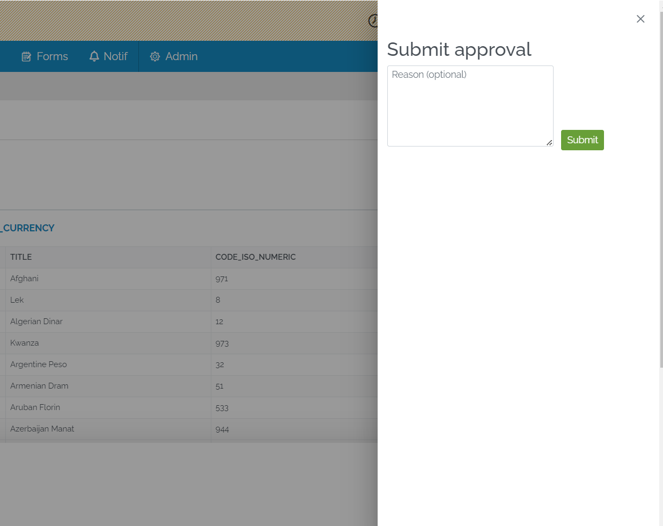Click the panel's vertical scrollbar
663x526 pixels.
(x=661, y=189)
